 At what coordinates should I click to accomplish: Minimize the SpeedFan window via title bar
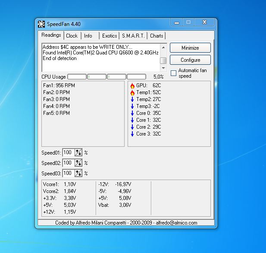(177, 22)
